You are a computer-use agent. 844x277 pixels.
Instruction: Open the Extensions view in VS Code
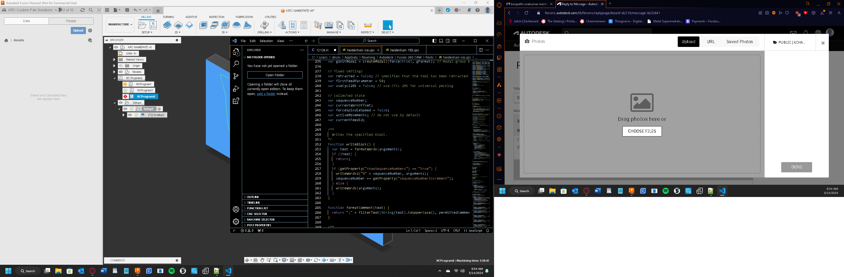(236, 101)
